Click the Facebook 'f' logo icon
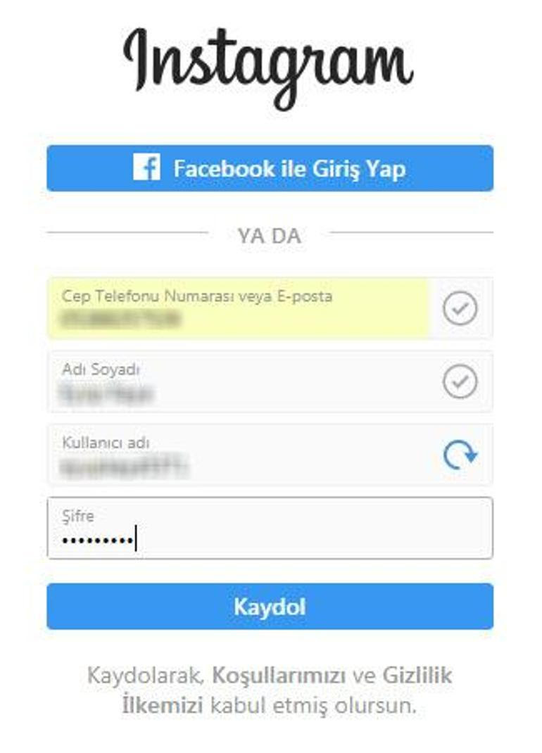542x753 pixels. point(146,167)
